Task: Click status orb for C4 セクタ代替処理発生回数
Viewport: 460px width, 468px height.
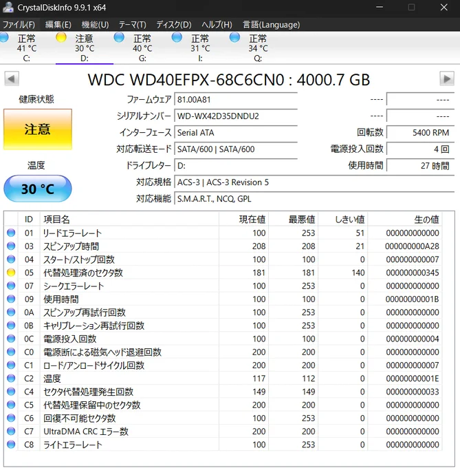Action: (11, 392)
